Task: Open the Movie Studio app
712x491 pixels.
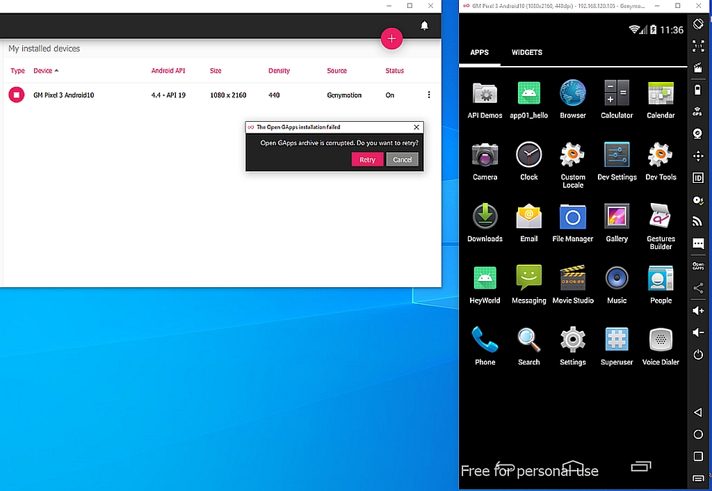Action: tap(573, 284)
